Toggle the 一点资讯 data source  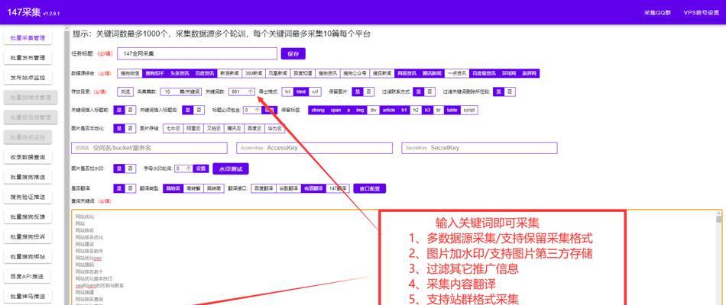click(x=456, y=73)
